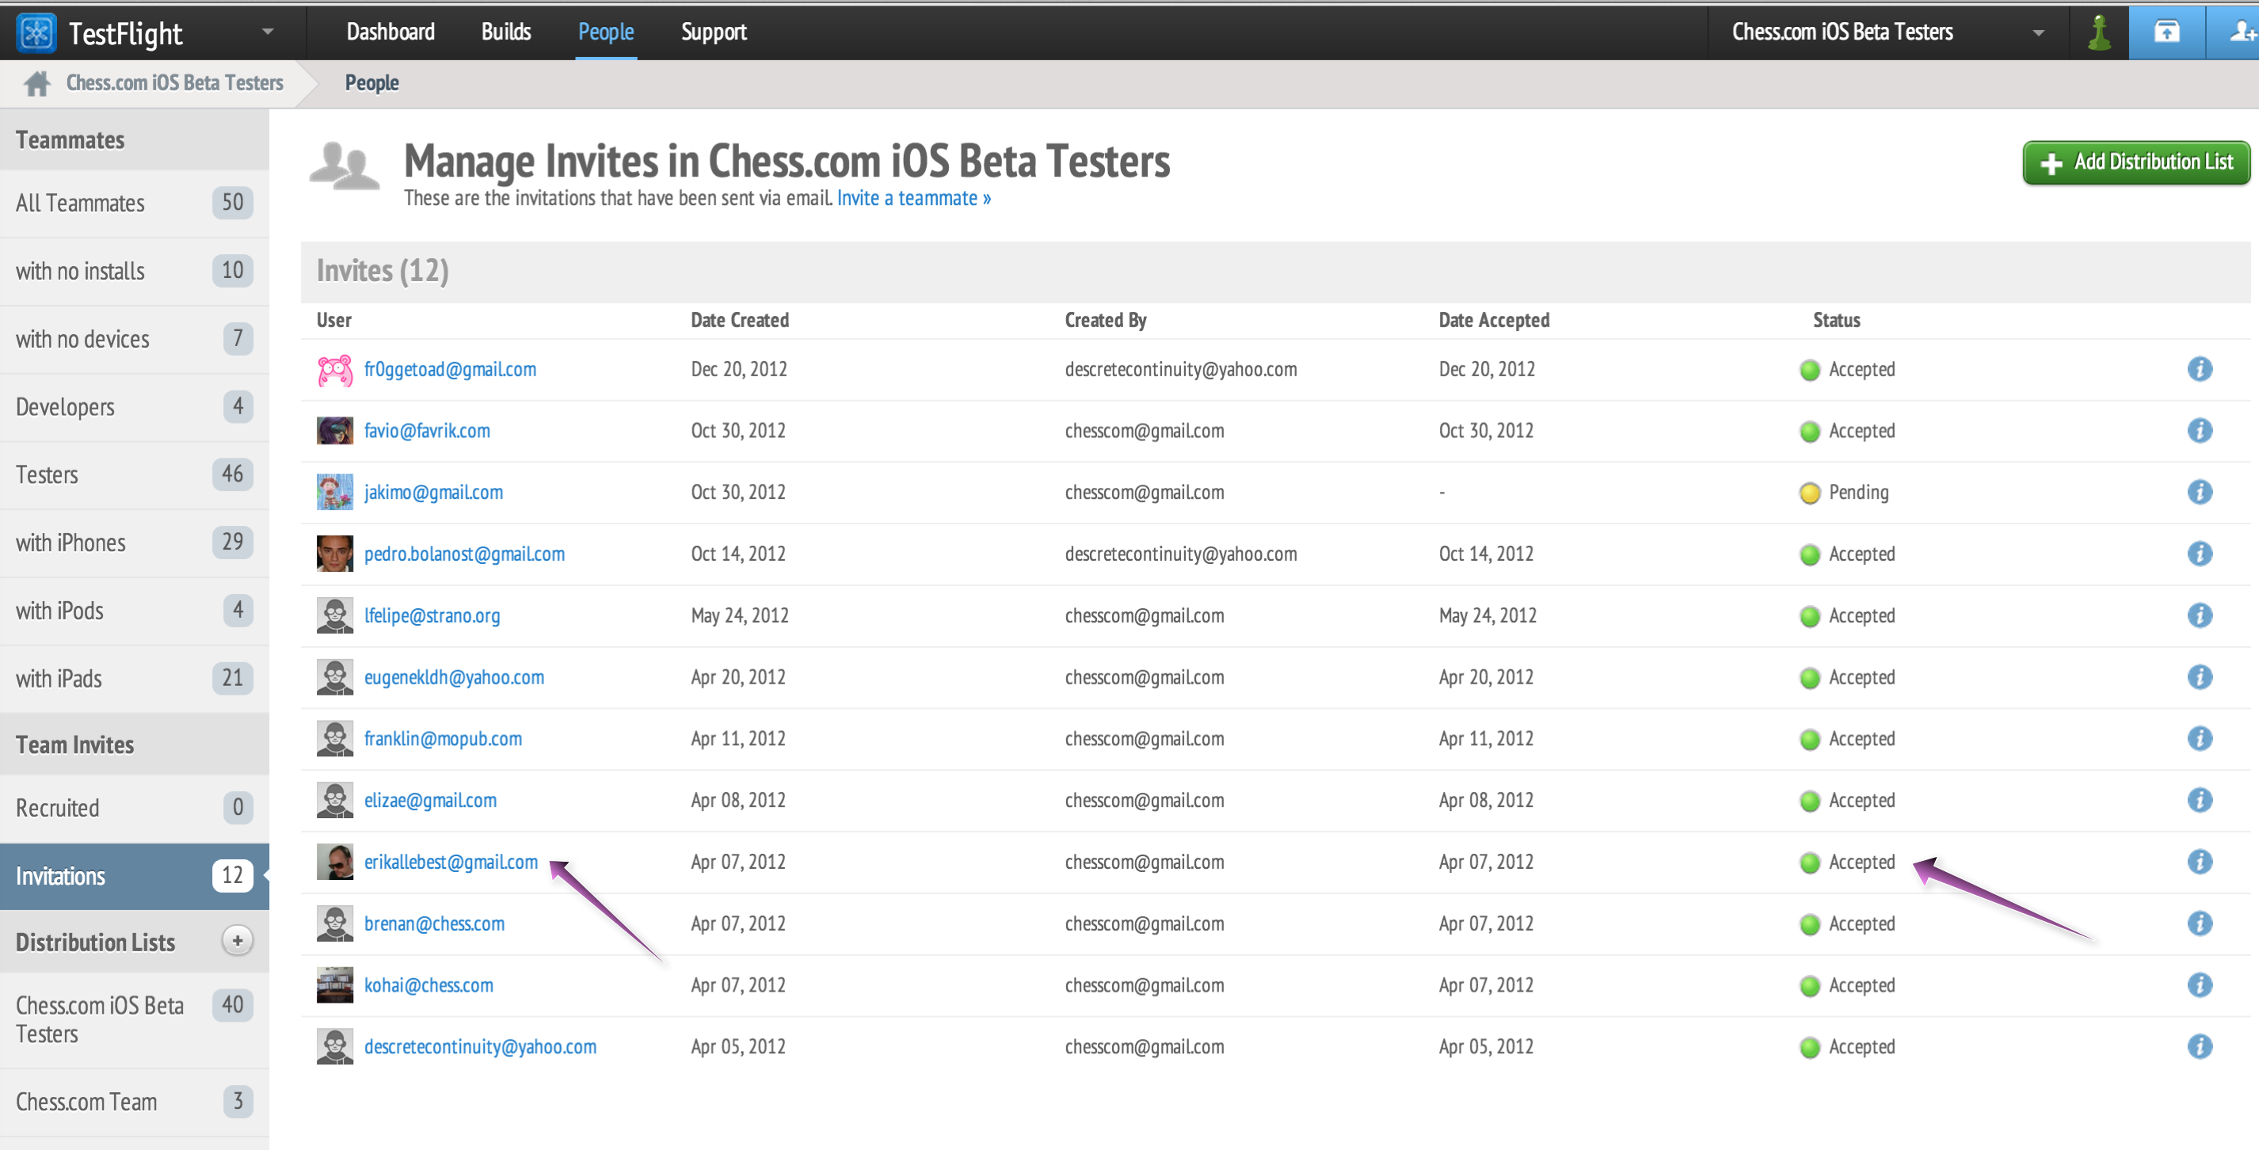The image size is (2259, 1150).
Task: Click the upload build icon
Action: pyautogui.click(x=2166, y=32)
